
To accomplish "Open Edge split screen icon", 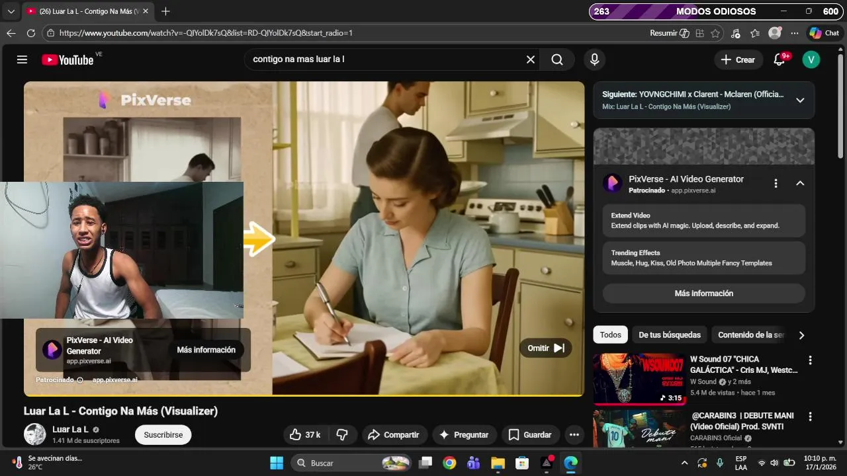I will pyautogui.click(x=699, y=33).
